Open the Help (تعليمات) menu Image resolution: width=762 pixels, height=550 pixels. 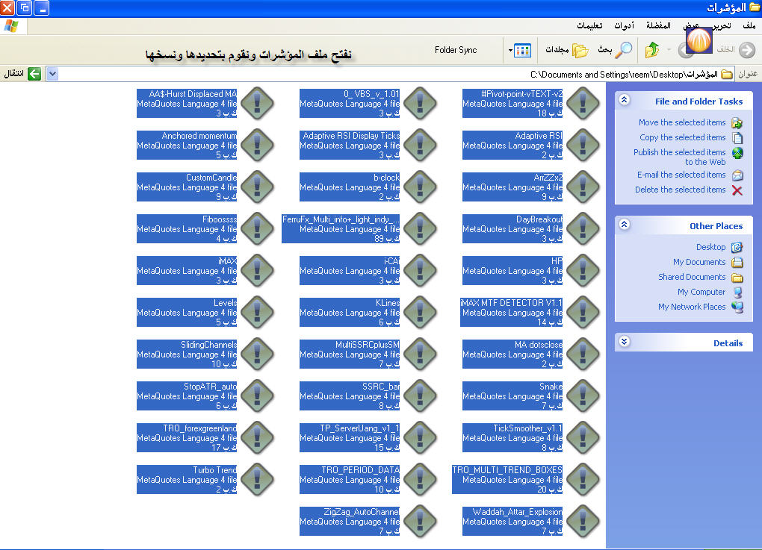[590, 25]
